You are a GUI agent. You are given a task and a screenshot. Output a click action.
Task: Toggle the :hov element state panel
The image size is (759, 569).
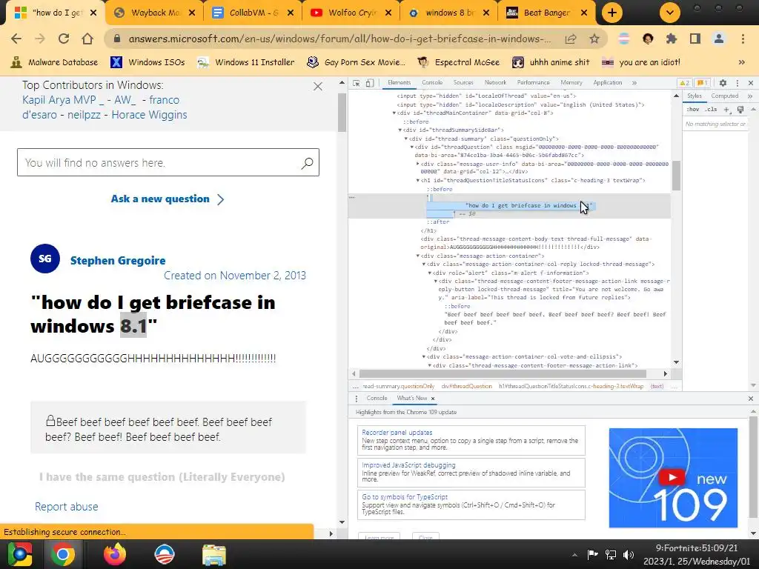(x=693, y=110)
